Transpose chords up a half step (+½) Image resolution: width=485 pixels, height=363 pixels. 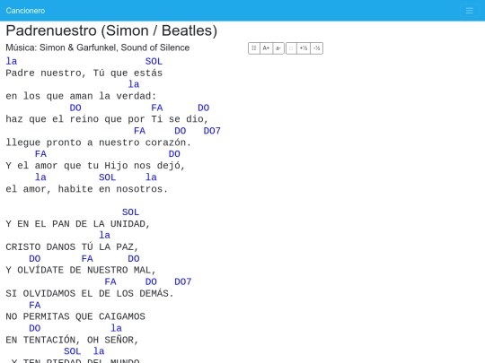[304, 48]
